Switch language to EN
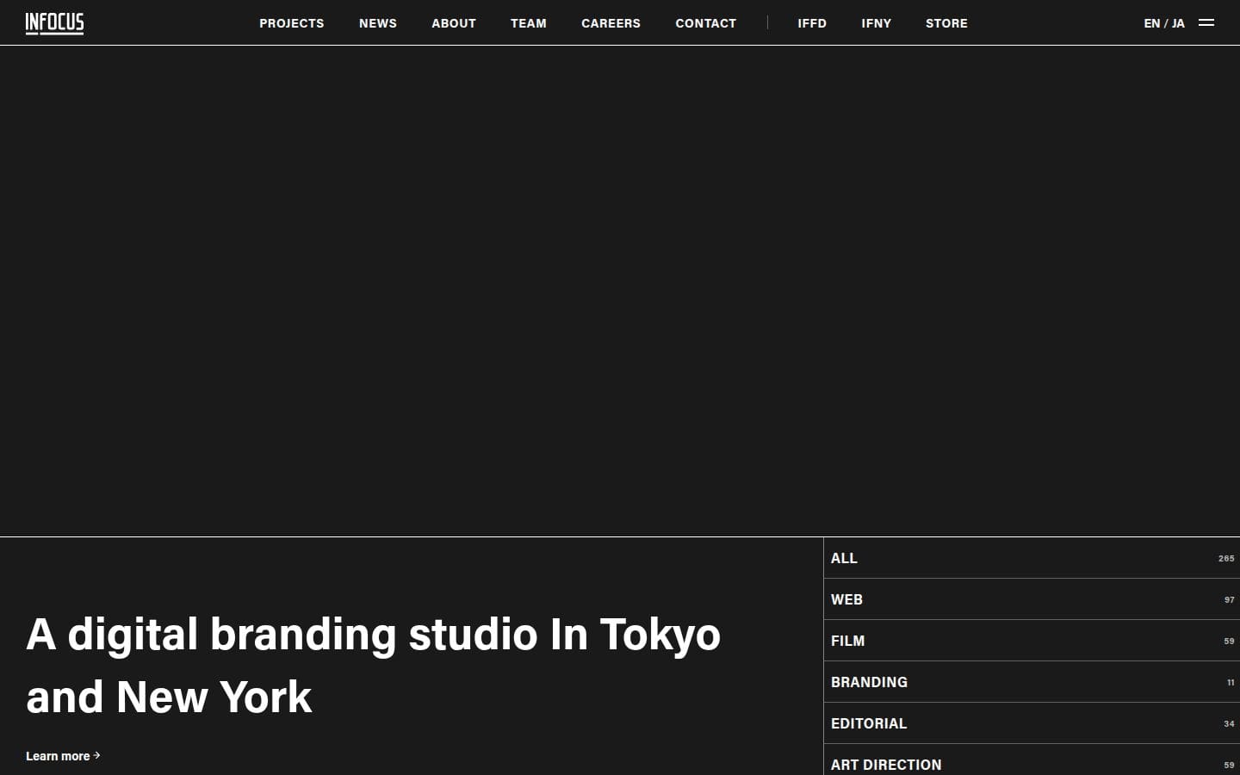 click(1152, 23)
